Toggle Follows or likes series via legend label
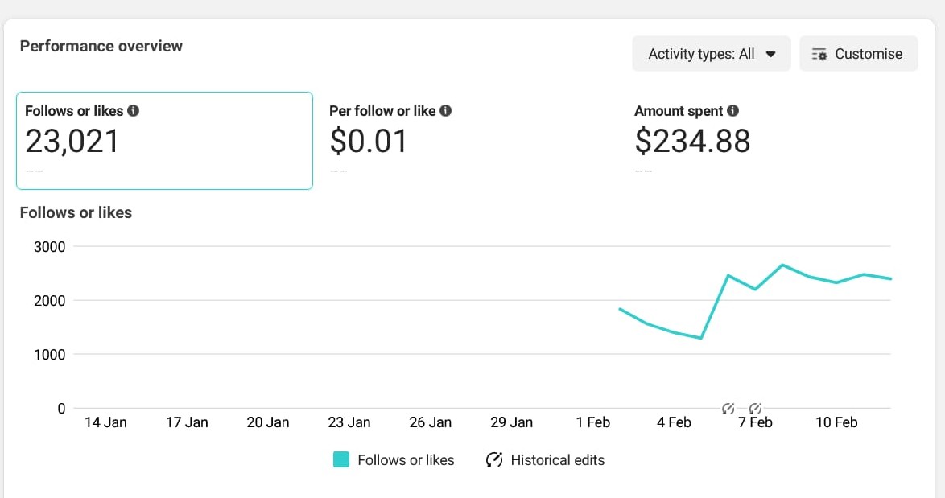Image resolution: width=945 pixels, height=498 pixels. click(x=406, y=460)
